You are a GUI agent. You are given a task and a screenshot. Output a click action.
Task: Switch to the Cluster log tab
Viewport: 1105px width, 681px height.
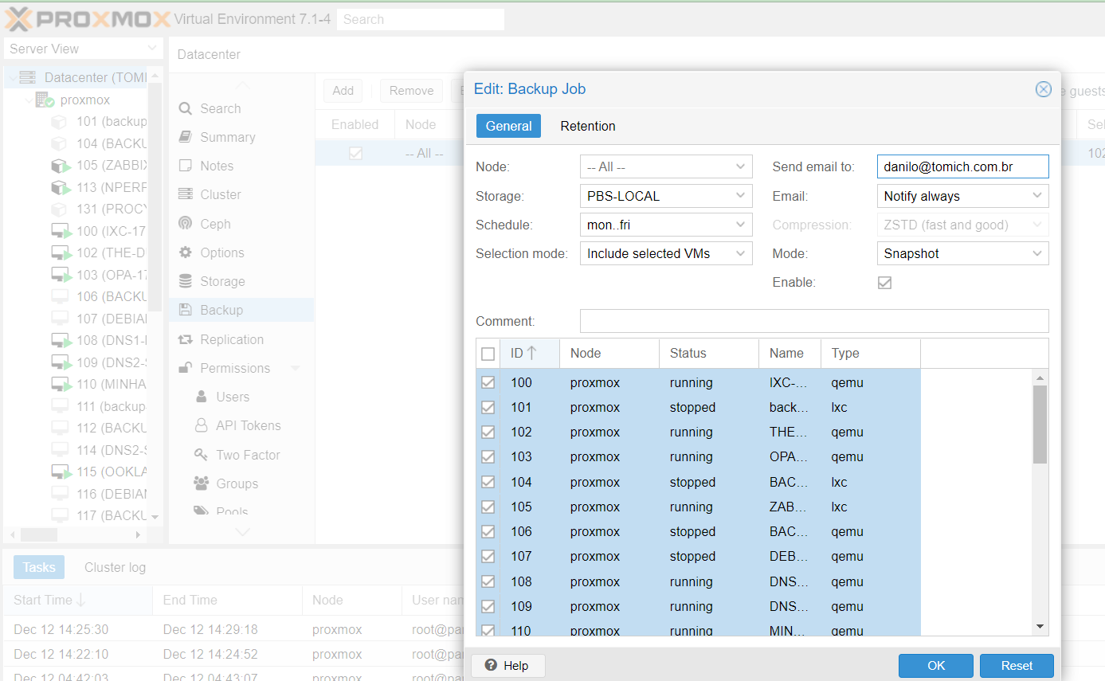116,567
